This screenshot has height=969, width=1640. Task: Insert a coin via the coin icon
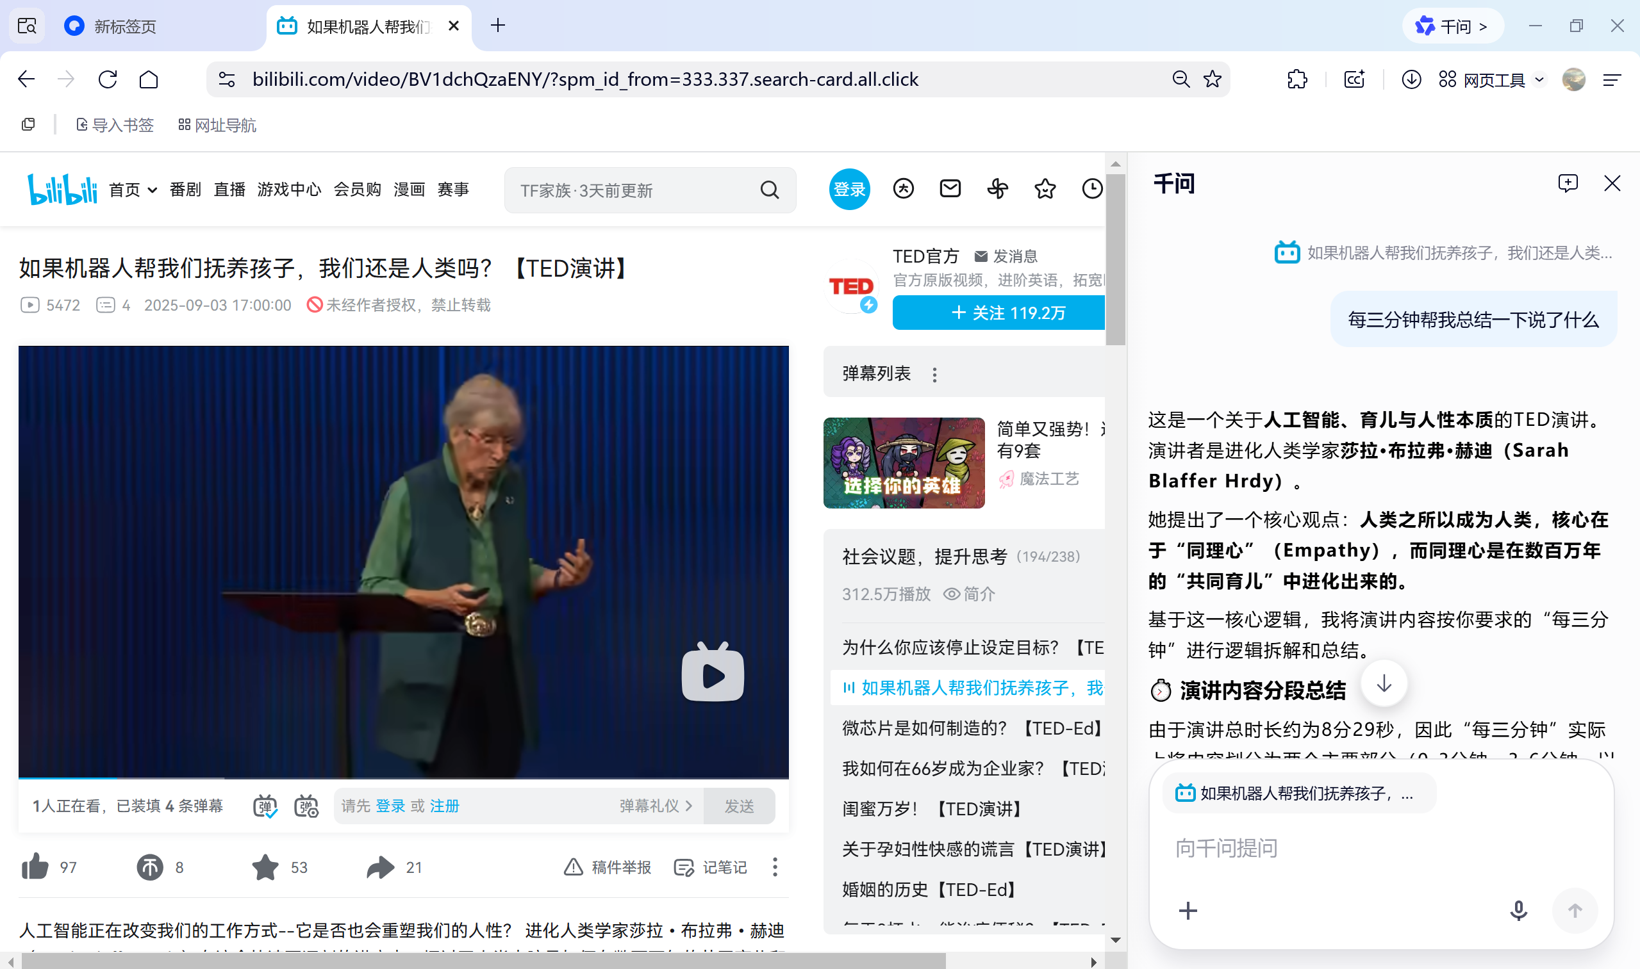click(x=149, y=867)
